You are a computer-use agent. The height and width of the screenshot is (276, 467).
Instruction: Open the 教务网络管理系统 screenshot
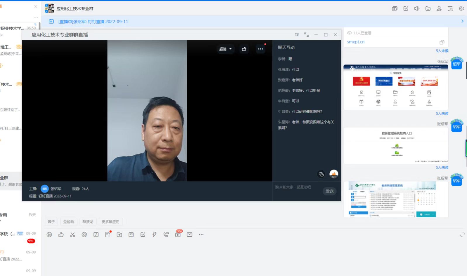[396, 199]
